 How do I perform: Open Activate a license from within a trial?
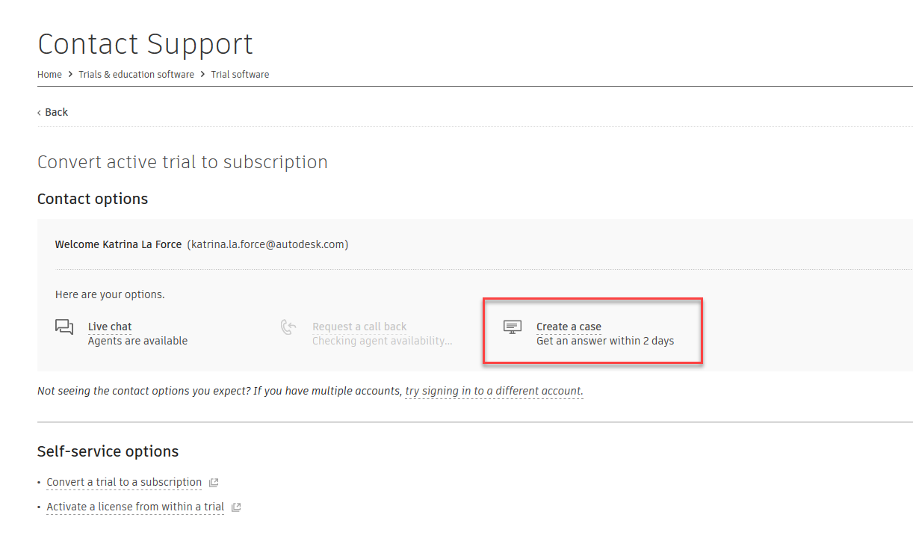coord(134,507)
